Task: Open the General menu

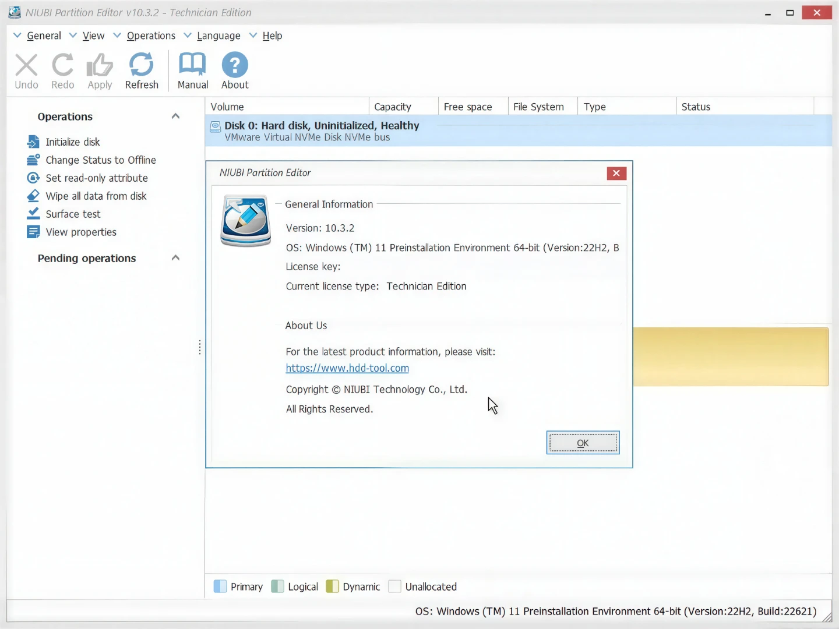Action: point(44,36)
